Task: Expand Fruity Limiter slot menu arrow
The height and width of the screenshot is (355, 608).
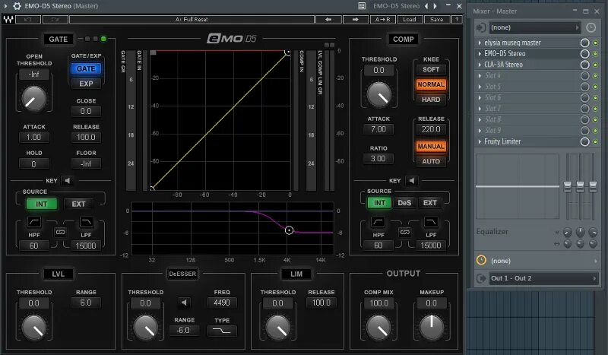Action: [x=480, y=141]
